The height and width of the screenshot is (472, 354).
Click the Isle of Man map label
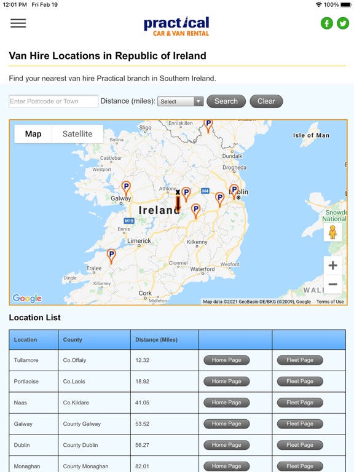[311, 135]
